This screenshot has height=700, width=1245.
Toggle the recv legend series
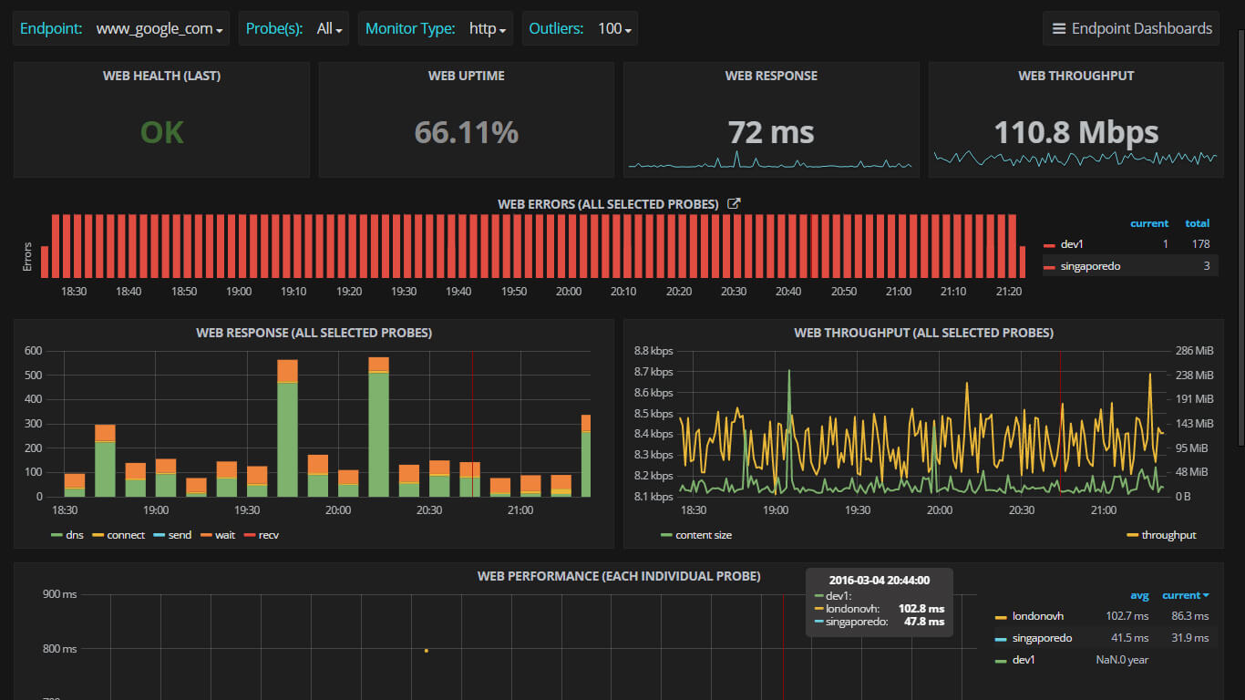[x=267, y=535]
